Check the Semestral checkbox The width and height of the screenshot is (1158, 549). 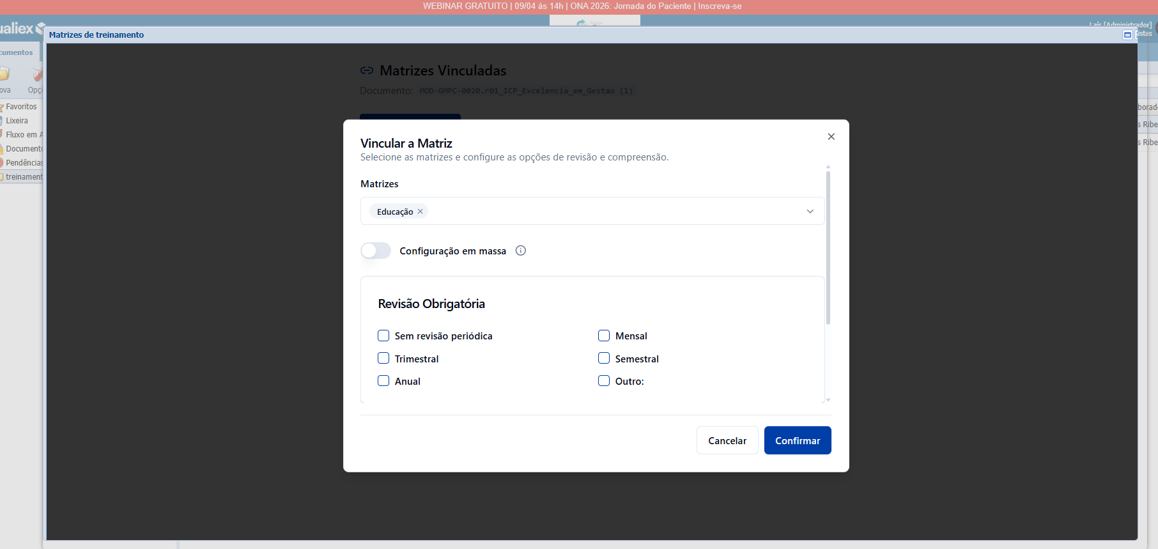[x=604, y=359]
